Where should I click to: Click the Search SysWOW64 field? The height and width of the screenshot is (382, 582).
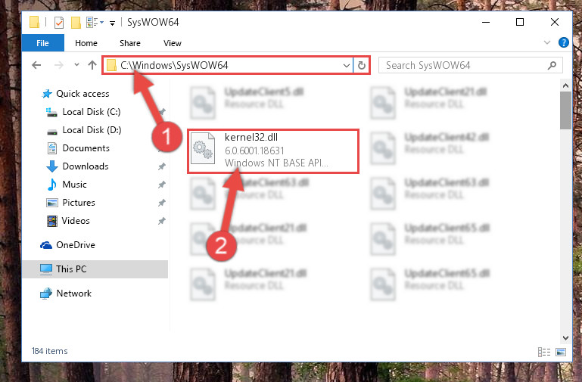[470, 66]
